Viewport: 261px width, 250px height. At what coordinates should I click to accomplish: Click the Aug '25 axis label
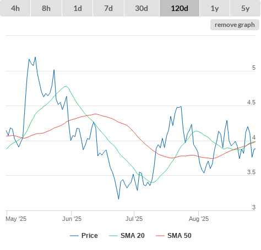(x=199, y=219)
